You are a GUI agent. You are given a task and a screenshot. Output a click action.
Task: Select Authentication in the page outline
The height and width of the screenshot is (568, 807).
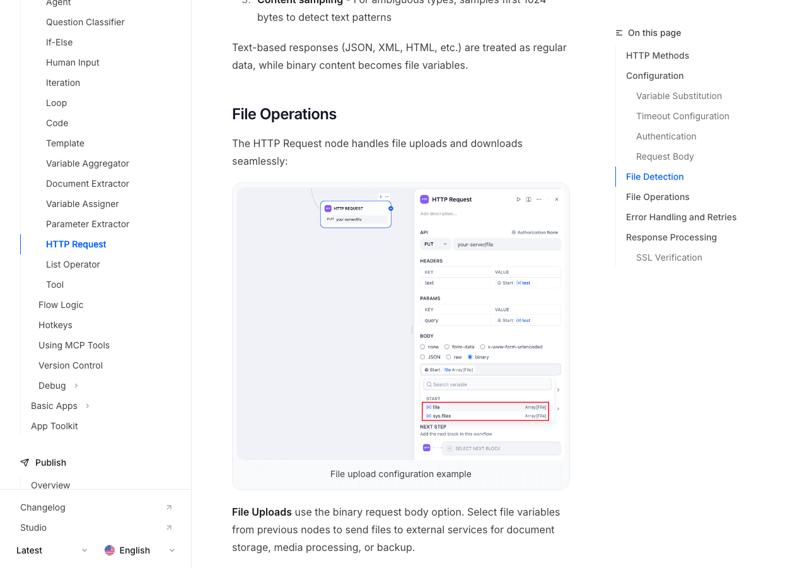[x=666, y=136]
